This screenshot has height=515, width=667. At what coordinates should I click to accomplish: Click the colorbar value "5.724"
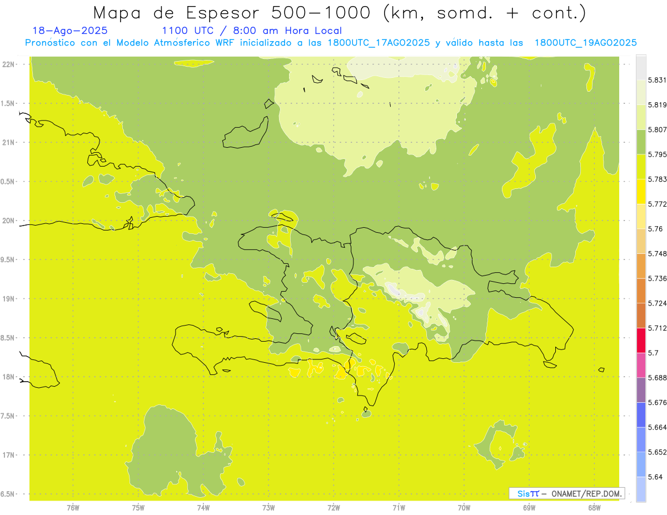(x=657, y=303)
